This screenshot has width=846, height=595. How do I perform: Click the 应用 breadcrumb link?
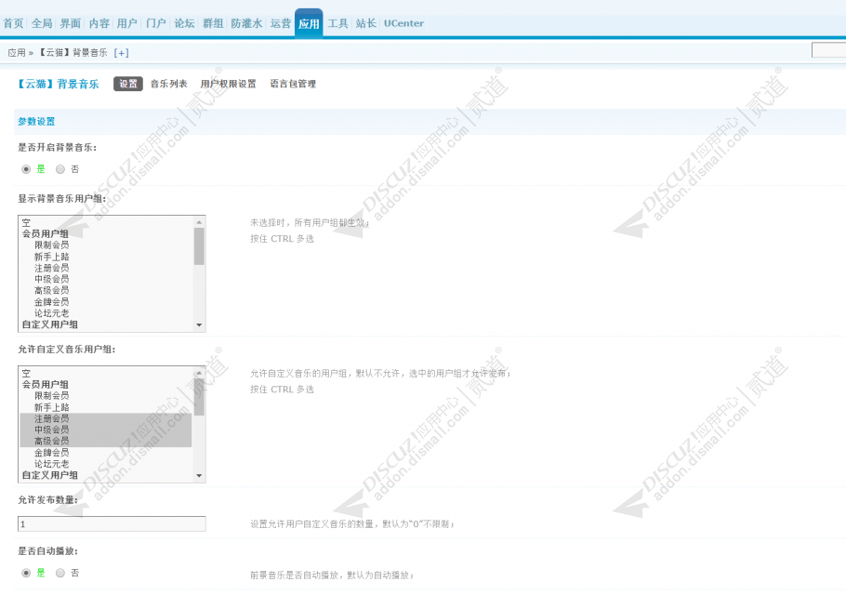(17, 53)
